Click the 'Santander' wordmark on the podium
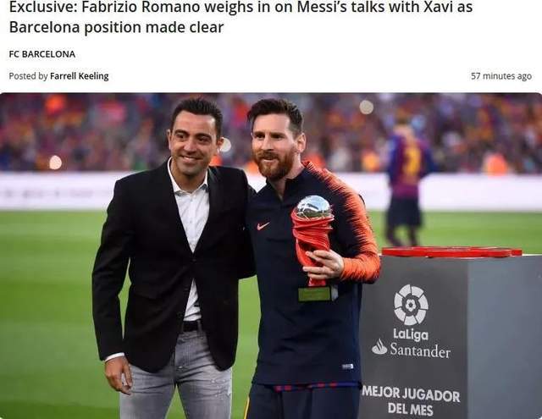 click(x=420, y=350)
